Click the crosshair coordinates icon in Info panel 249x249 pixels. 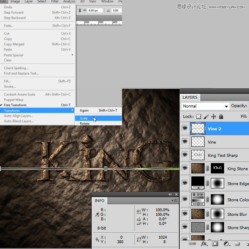tap(97, 239)
